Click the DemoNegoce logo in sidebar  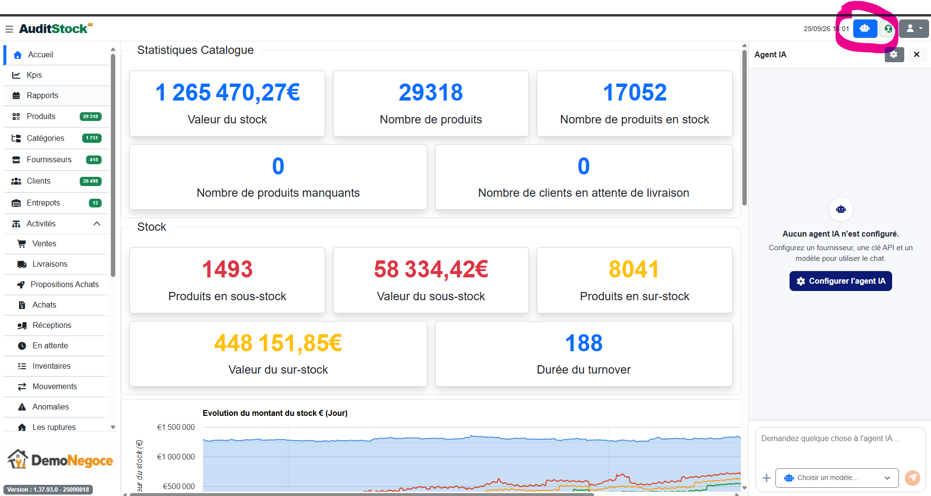pyautogui.click(x=60, y=459)
